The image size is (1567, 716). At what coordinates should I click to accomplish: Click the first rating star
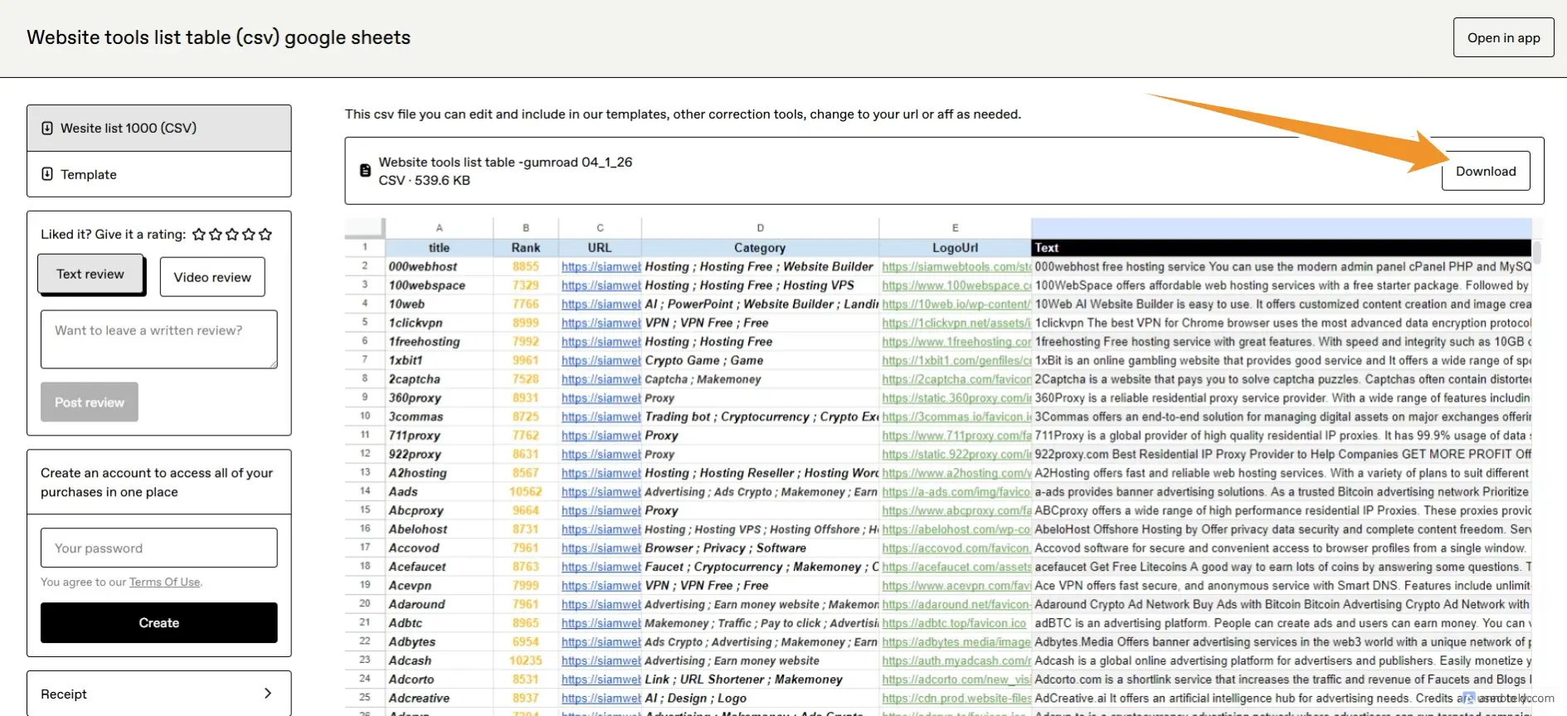199,235
